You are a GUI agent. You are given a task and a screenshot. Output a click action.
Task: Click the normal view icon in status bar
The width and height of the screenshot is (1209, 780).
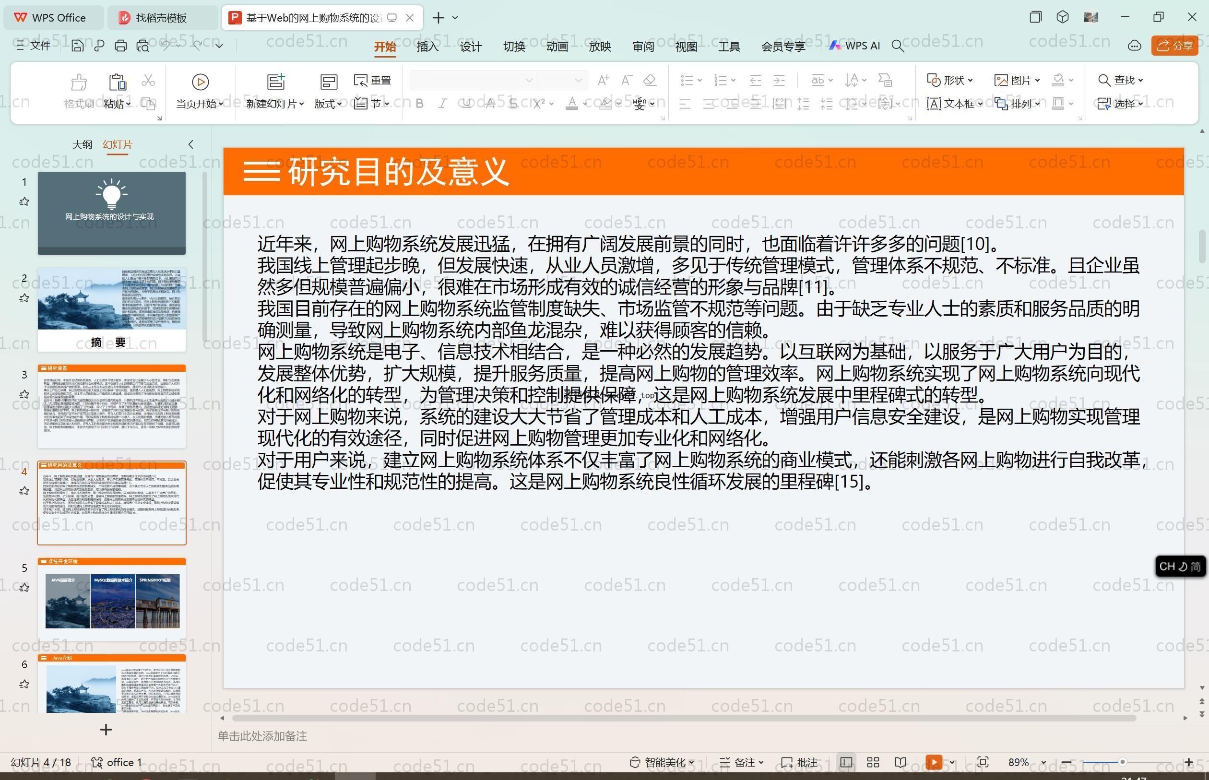[x=846, y=762]
